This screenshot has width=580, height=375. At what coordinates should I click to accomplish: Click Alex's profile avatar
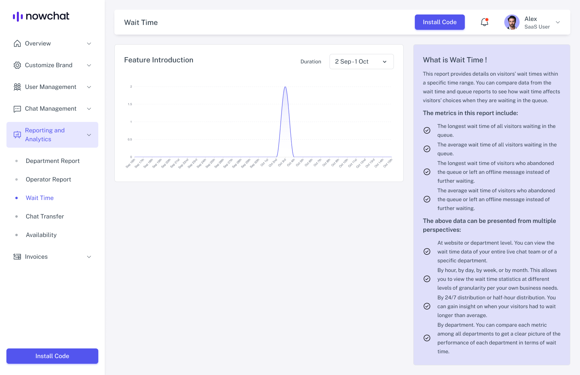512,22
